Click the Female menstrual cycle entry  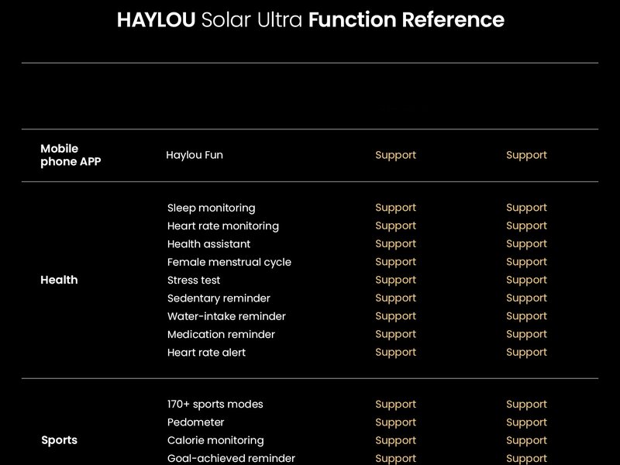coord(229,262)
